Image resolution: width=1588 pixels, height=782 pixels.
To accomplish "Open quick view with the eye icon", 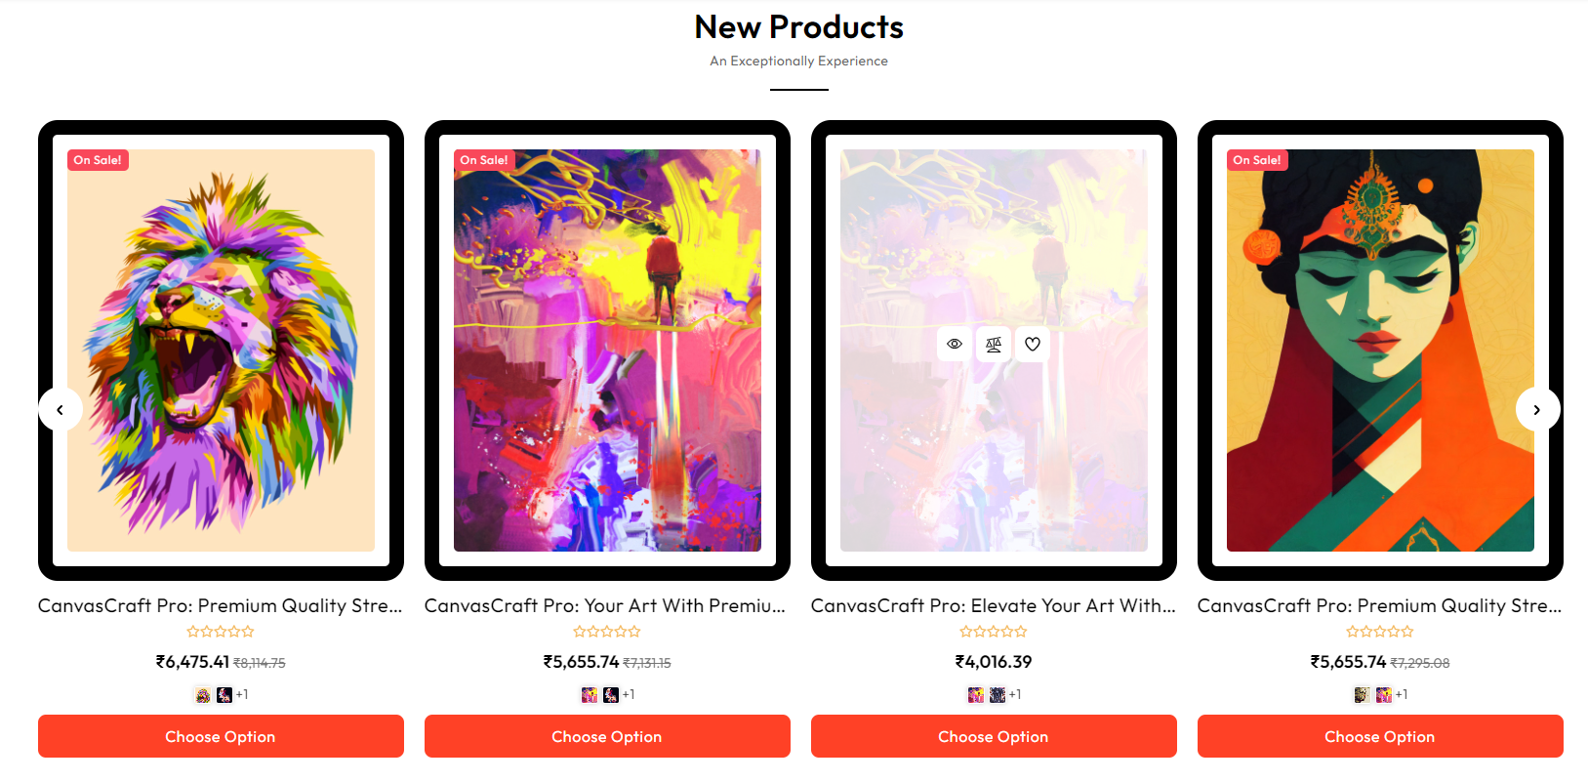I will coord(955,344).
